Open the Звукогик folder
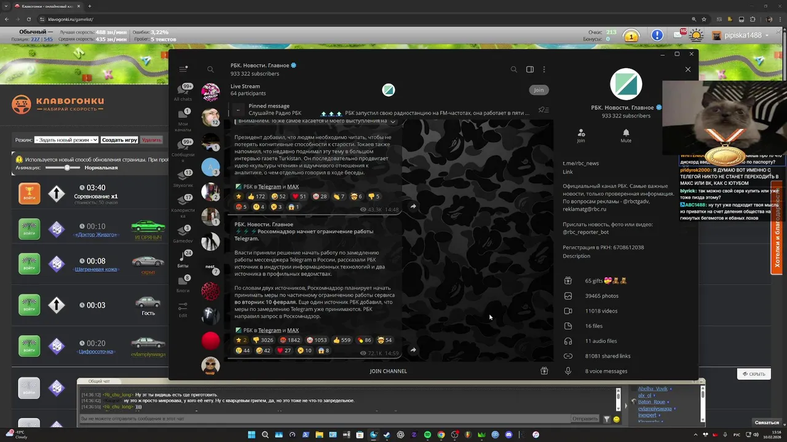The width and height of the screenshot is (787, 442). point(183,179)
